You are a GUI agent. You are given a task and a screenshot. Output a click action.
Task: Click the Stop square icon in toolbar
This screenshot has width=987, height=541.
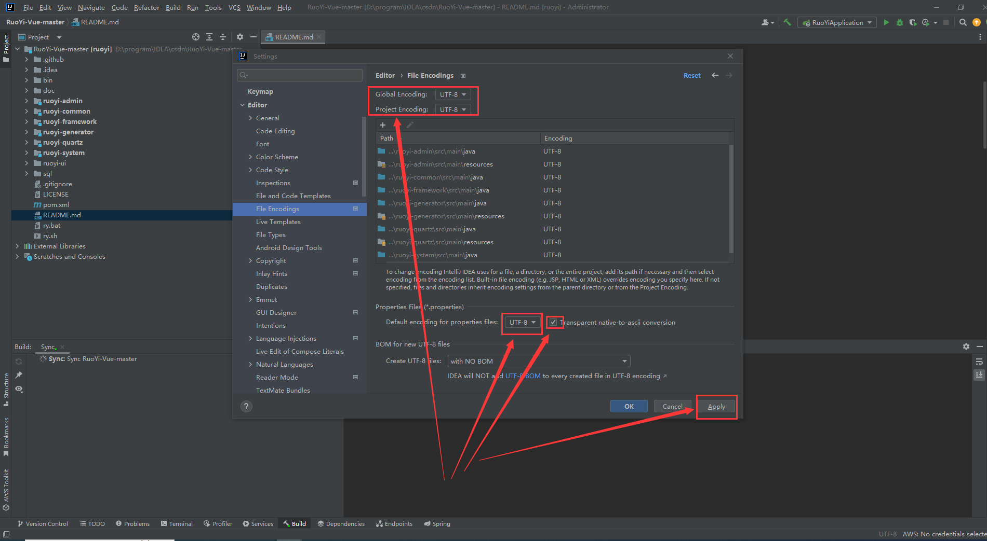click(x=946, y=22)
